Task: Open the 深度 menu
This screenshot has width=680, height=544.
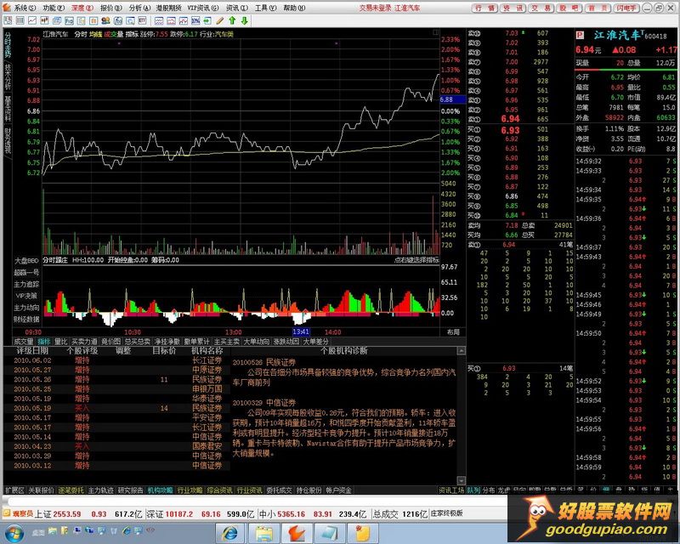Action: point(82,8)
